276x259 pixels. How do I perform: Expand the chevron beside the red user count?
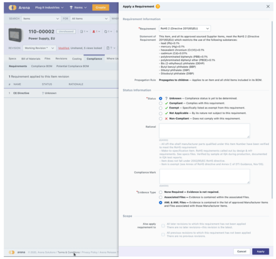pyautogui.click(x=99, y=31)
